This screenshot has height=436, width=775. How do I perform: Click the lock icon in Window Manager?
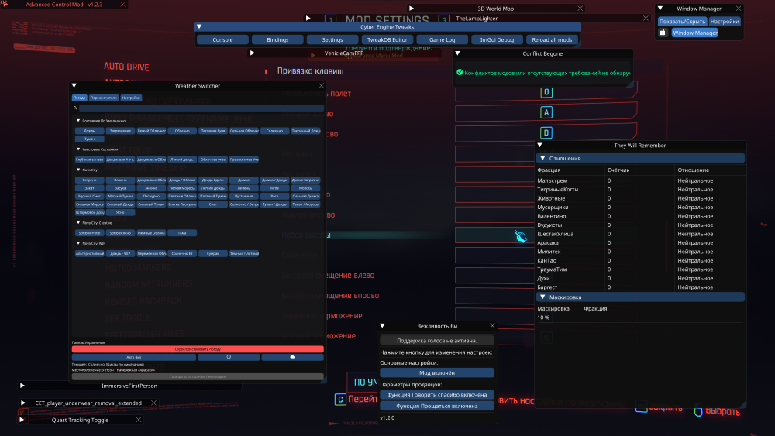coord(663,33)
